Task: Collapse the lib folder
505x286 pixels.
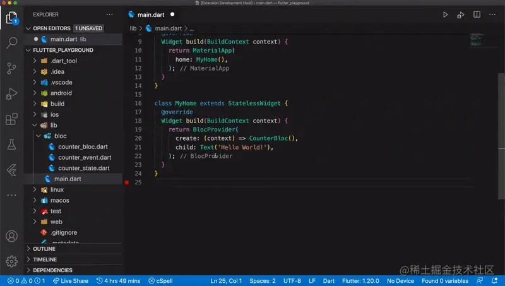Action: point(73,125)
